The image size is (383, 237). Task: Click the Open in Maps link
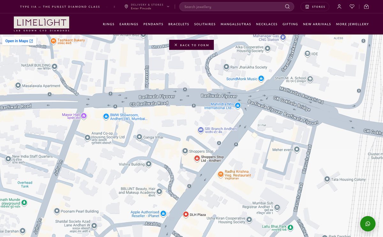pyautogui.click(x=19, y=41)
